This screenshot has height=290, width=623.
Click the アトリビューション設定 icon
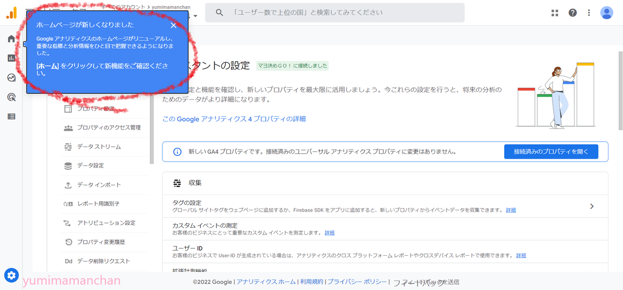tap(68, 223)
